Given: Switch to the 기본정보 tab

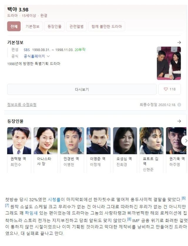Looking at the screenshot, I should tap(33, 26).
